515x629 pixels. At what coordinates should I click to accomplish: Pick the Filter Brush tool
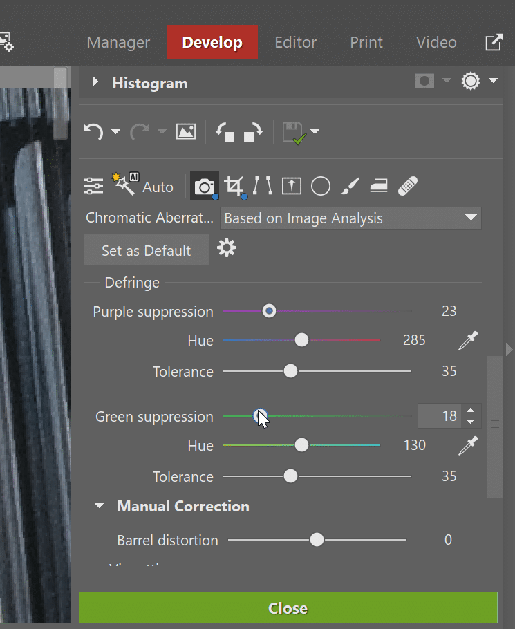click(x=350, y=186)
